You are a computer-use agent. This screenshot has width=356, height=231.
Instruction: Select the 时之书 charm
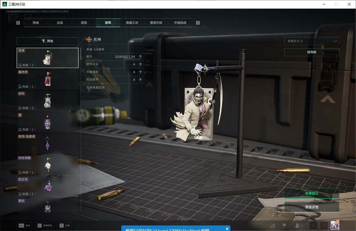coord(47,187)
